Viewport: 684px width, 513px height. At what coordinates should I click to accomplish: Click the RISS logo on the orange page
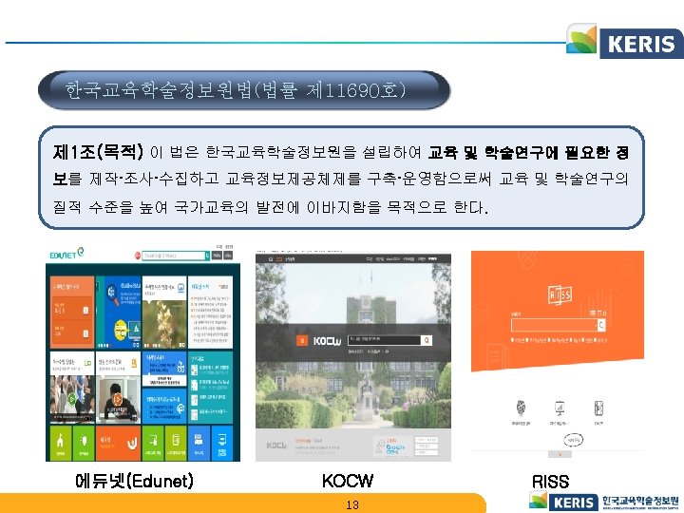click(x=560, y=294)
